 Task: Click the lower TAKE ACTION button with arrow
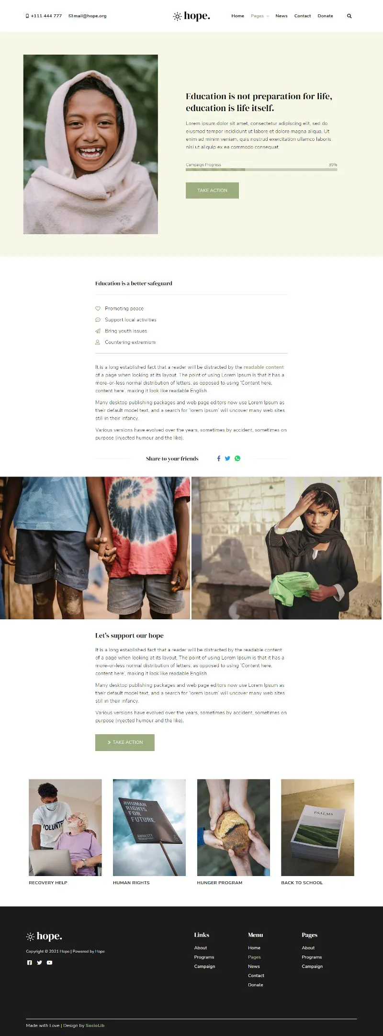[124, 742]
